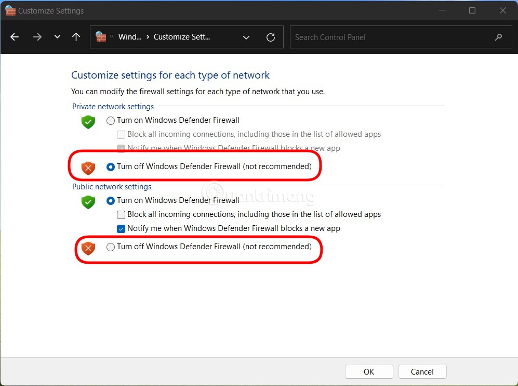Image resolution: width=518 pixels, height=386 pixels.
Task: Click the Wind breadcrumb in the address bar
Action: coord(130,36)
